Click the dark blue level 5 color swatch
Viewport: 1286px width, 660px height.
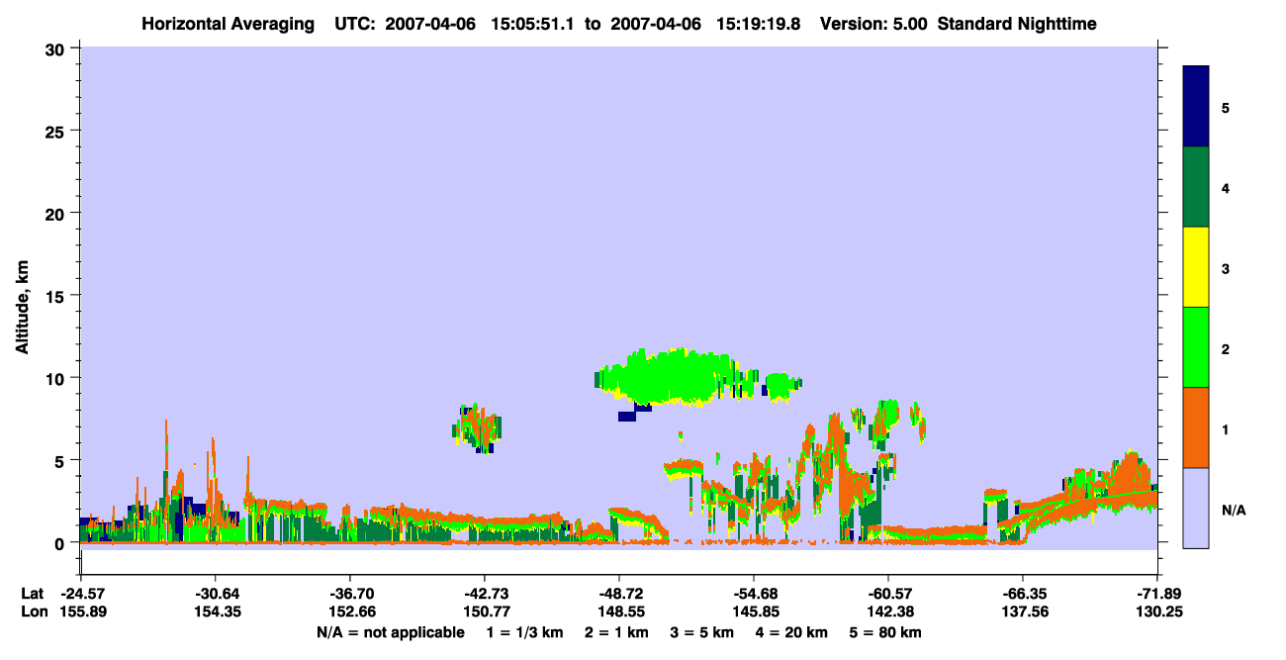(x=1196, y=106)
